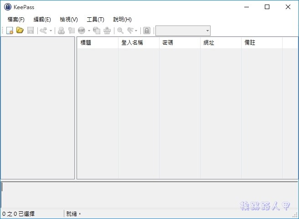Sort by the 登入名稱 column header
299x219 pixels.
pyautogui.click(x=139, y=43)
